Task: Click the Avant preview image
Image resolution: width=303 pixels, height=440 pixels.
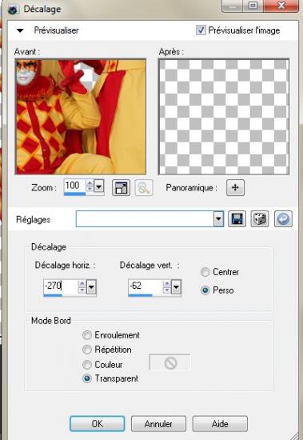Action: pos(81,117)
